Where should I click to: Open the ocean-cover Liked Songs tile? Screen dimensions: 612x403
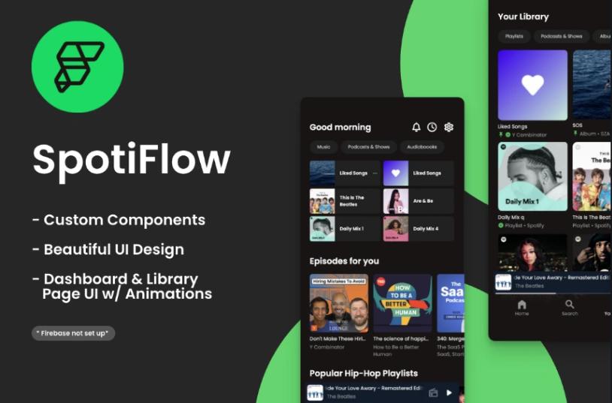(x=344, y=173)
